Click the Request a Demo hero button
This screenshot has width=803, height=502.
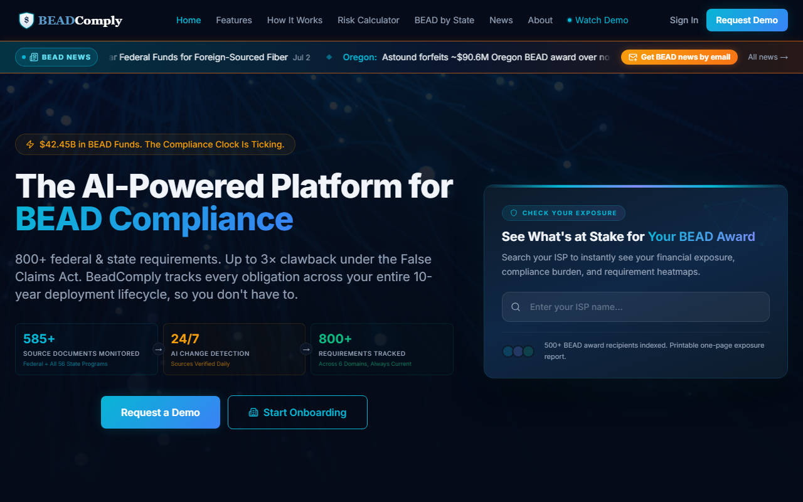pyautogui.click(x=161, y=412)
